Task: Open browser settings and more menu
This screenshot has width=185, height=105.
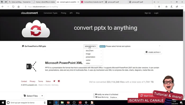Action: pos(182,7)
